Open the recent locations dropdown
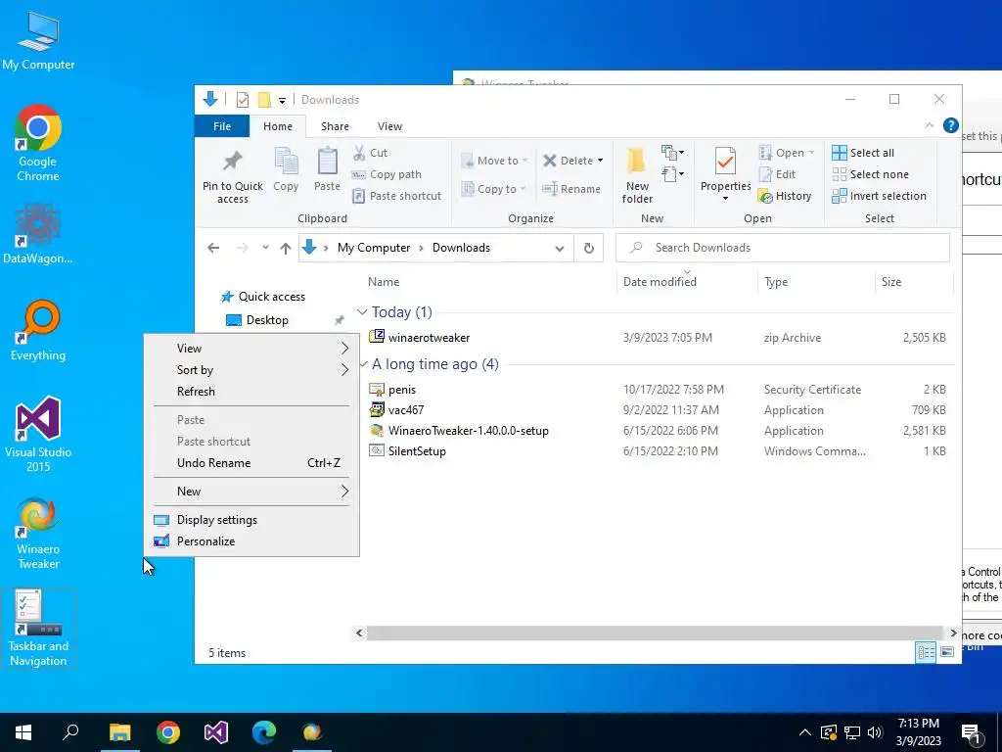This screenshot has width=1002, height=752. [265, 248]
